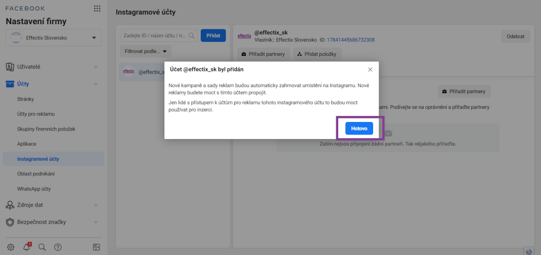The width and height of the screenshot is (541, 255).
Task: Click the Přidat button
Action: [x=213, y=35]
